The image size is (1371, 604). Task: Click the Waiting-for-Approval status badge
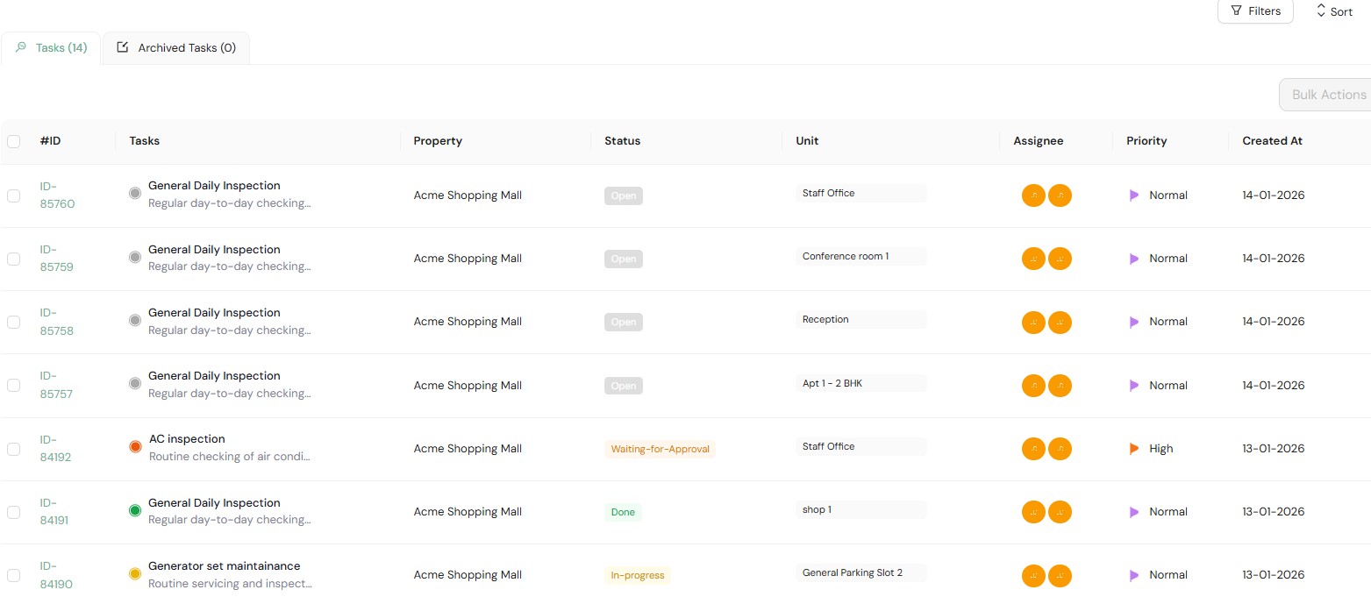(661, 449)
